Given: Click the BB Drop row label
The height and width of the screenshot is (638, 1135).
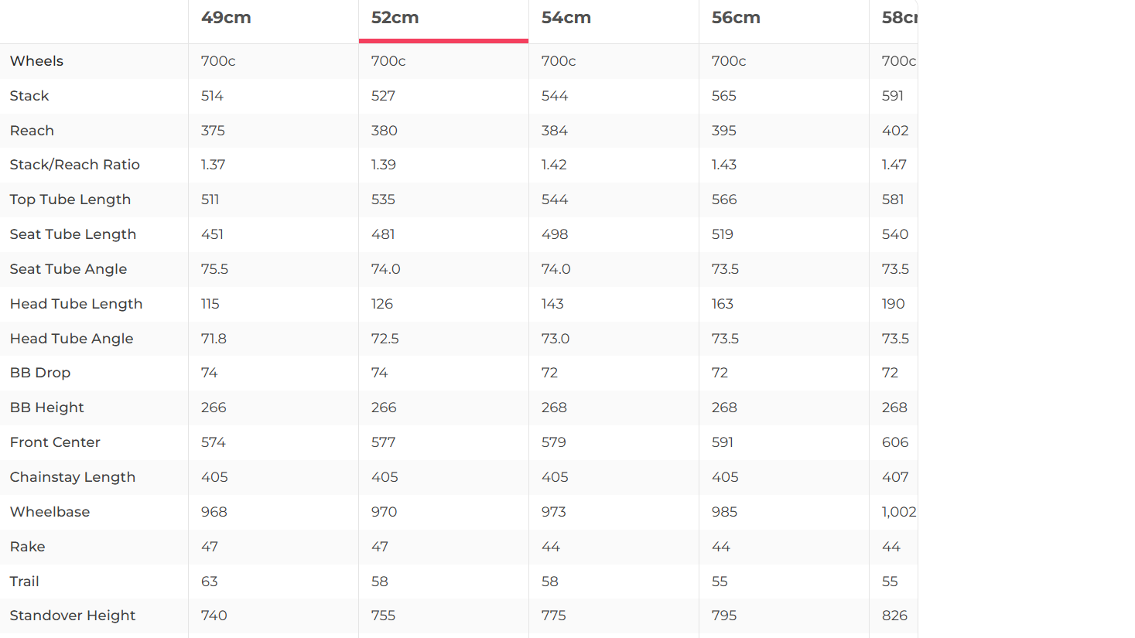Looking at the screenshot, I should coord(40,373).
